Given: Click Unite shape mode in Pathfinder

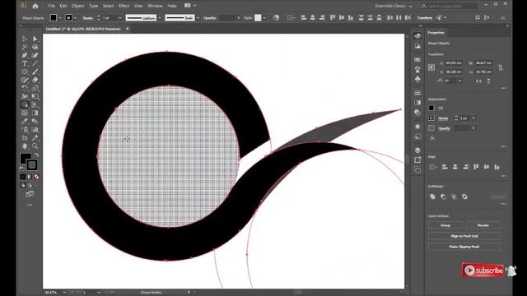Looking at the screenshot, I should point(432,197).
